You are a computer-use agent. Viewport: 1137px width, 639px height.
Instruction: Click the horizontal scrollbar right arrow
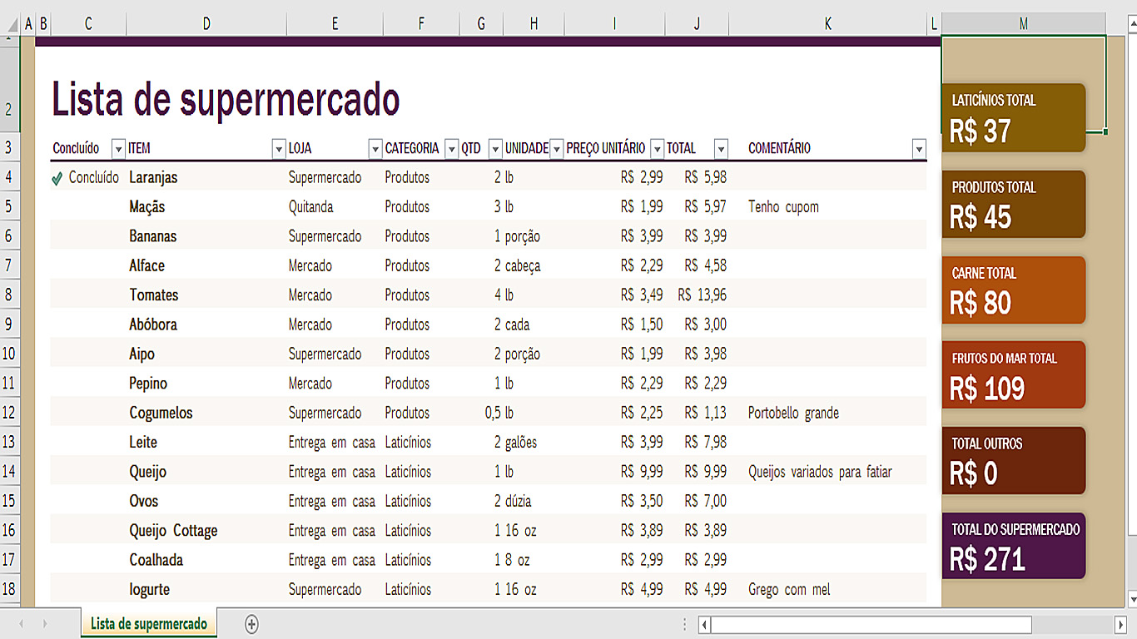pyautogui.click(x=1120, y=625)
